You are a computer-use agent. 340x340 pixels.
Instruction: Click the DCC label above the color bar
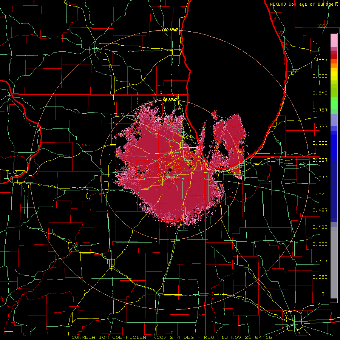coord(332,23)
